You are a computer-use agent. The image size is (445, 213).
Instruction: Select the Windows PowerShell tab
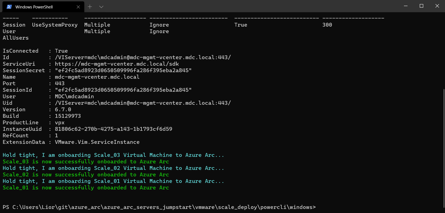[x=43, y=7]
